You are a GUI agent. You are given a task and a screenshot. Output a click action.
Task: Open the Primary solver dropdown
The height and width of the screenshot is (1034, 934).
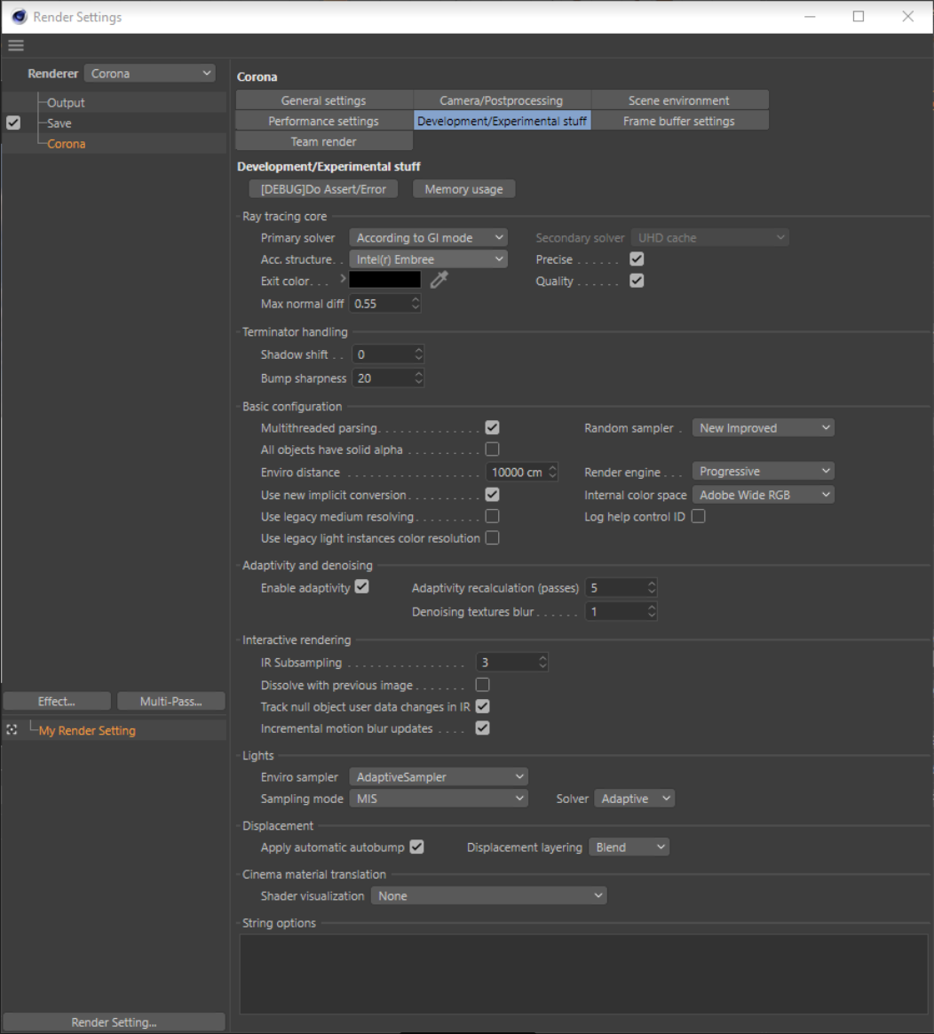click(x=429, y=237)
